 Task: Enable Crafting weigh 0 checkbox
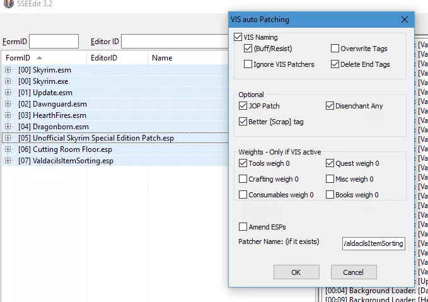(x=243, y=179)
